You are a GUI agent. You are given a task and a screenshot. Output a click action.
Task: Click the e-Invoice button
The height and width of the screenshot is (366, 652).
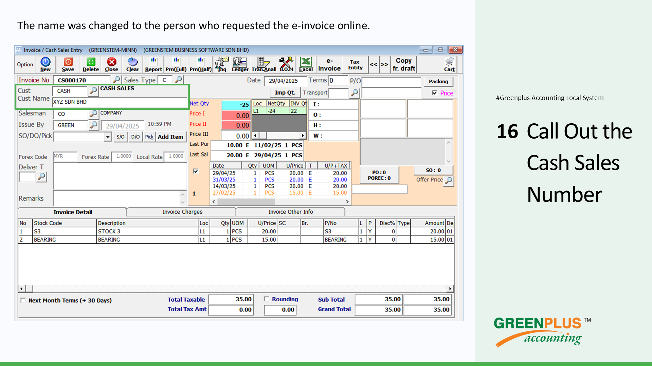[329, 64]
